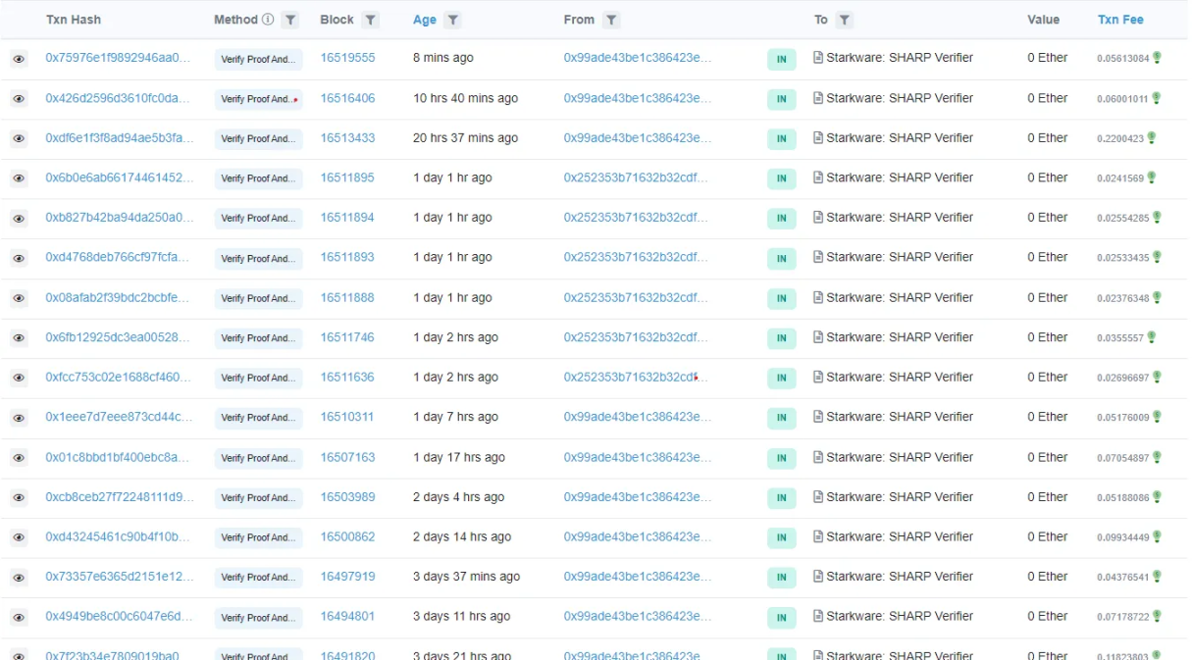Image resolution: width=1192 pixels, height=660 pixels.
Task: Click gas bulb icon next to fee 0.2200423
Action: [x=1152, y=138]
